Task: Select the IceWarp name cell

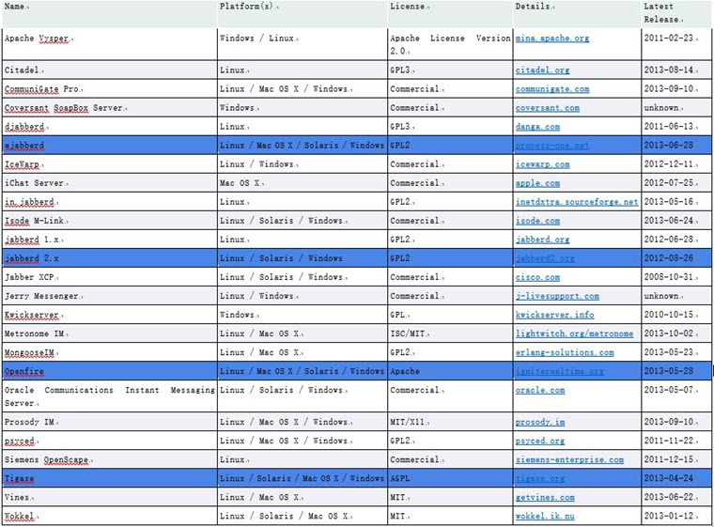Action: pyautogui.click(x=110, y=164)
